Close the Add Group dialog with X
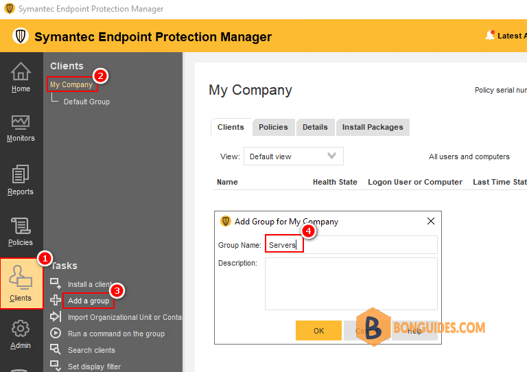The image size is (527, 372). pos(431,221)
